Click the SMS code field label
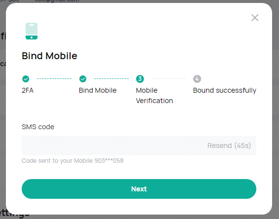 (x=38, y=127)
